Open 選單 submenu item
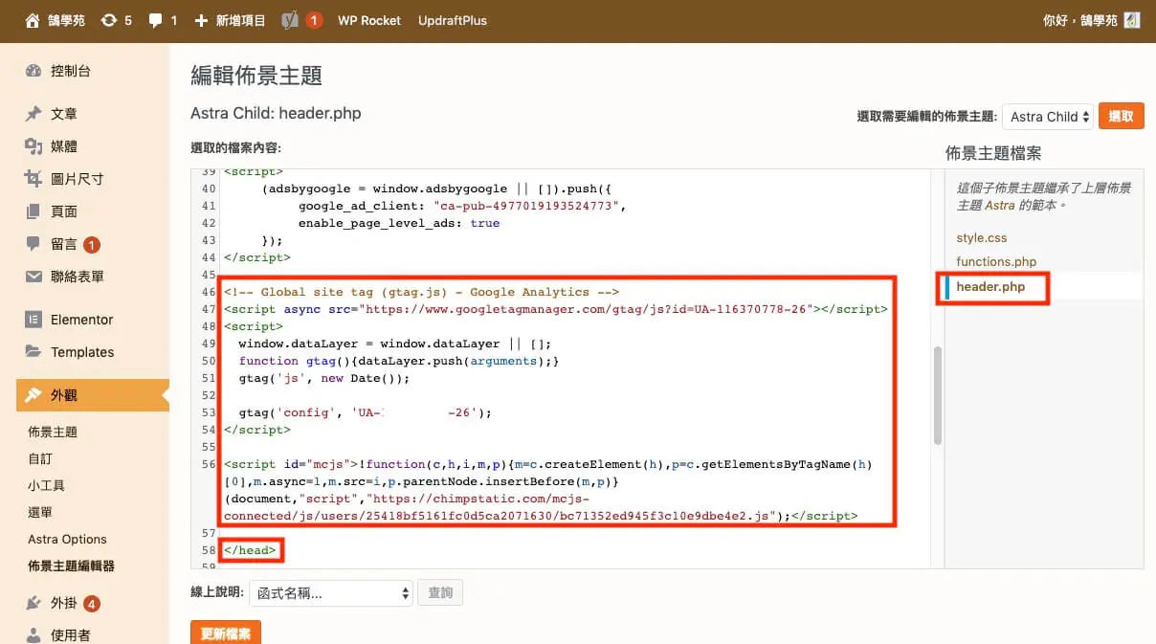 40,512
